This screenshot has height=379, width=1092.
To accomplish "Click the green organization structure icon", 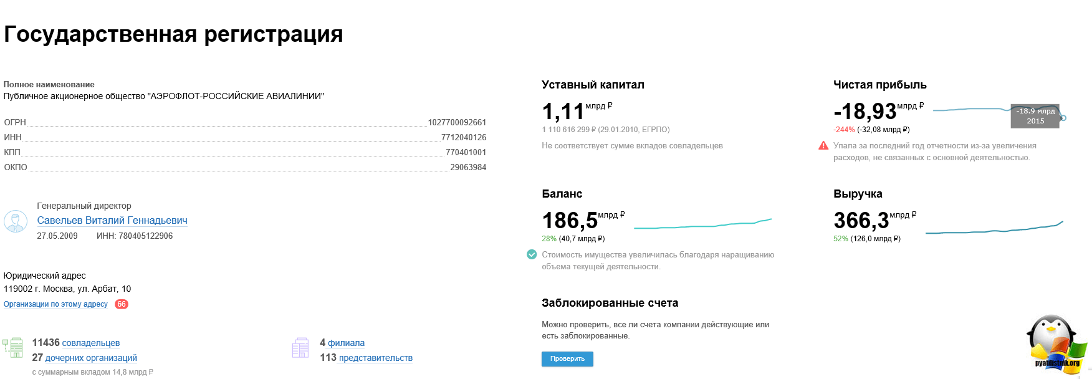I will click(x=12, y=348).
